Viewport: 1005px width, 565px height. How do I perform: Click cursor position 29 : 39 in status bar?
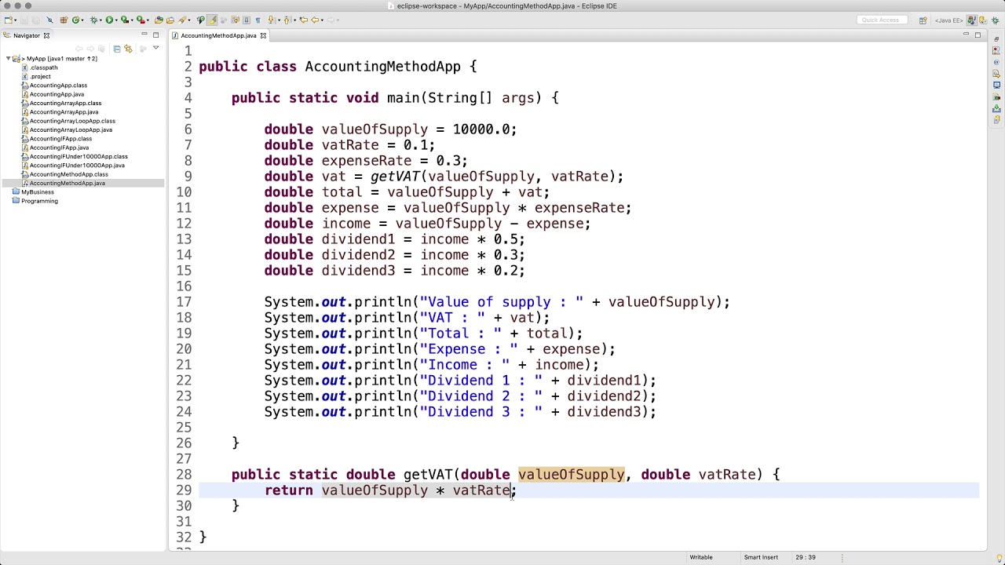tap(806, 557)
